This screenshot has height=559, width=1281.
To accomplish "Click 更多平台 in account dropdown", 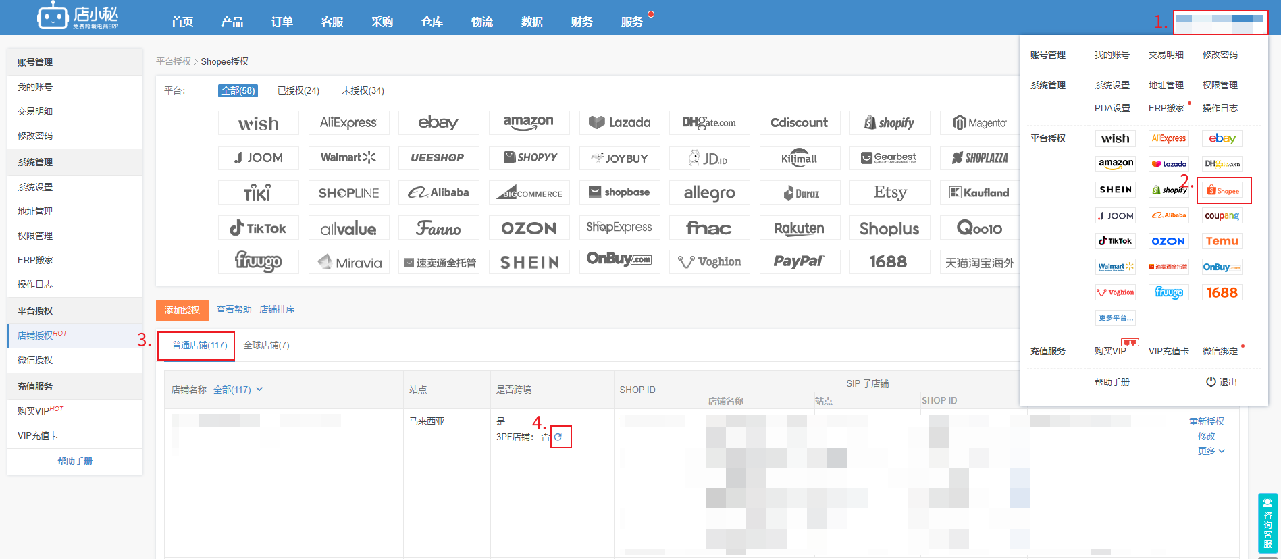I will click(1116, 318).
